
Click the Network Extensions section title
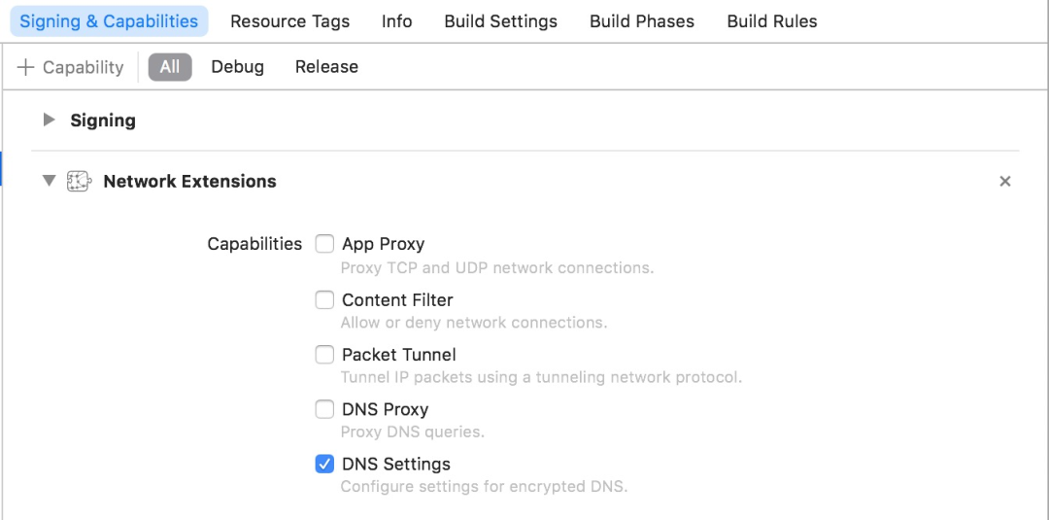pyautogui.click(x=189, y=182)
